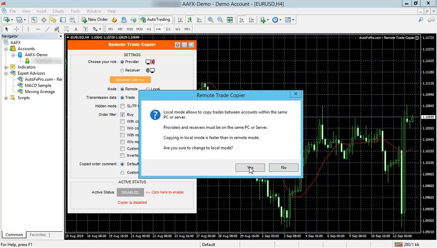
Task: Expand the Indicators tree node
Action: click(6, 67)
